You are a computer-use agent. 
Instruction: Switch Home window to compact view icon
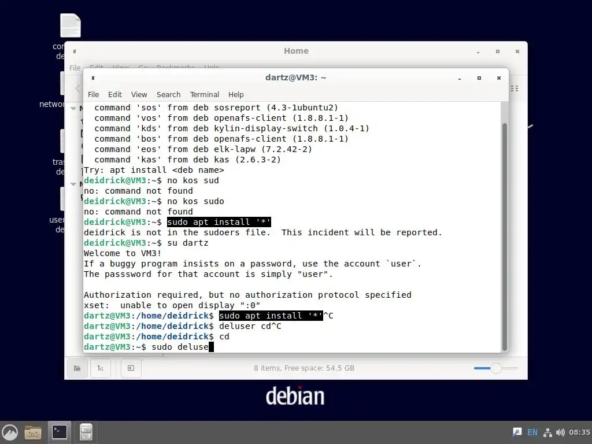pos(515,88)
